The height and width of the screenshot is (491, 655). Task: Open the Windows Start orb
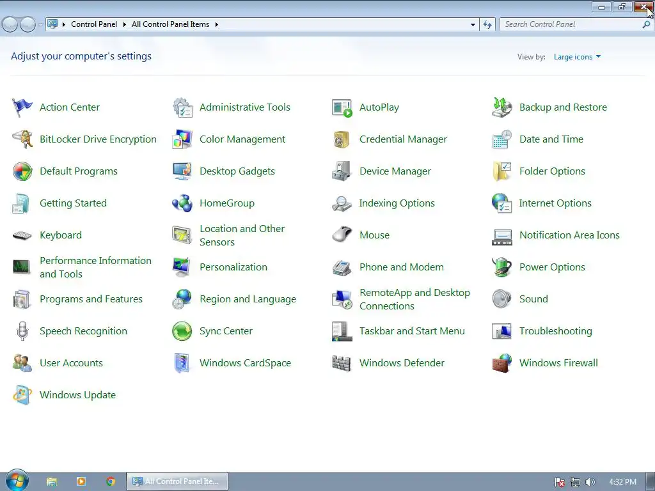coord(17,481)
